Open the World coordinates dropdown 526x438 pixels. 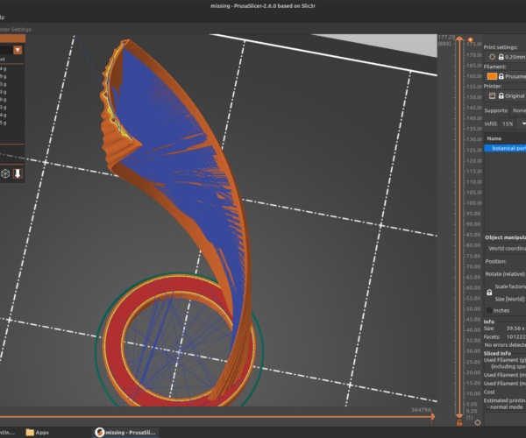pyautogui.click(x=506, y=248)
